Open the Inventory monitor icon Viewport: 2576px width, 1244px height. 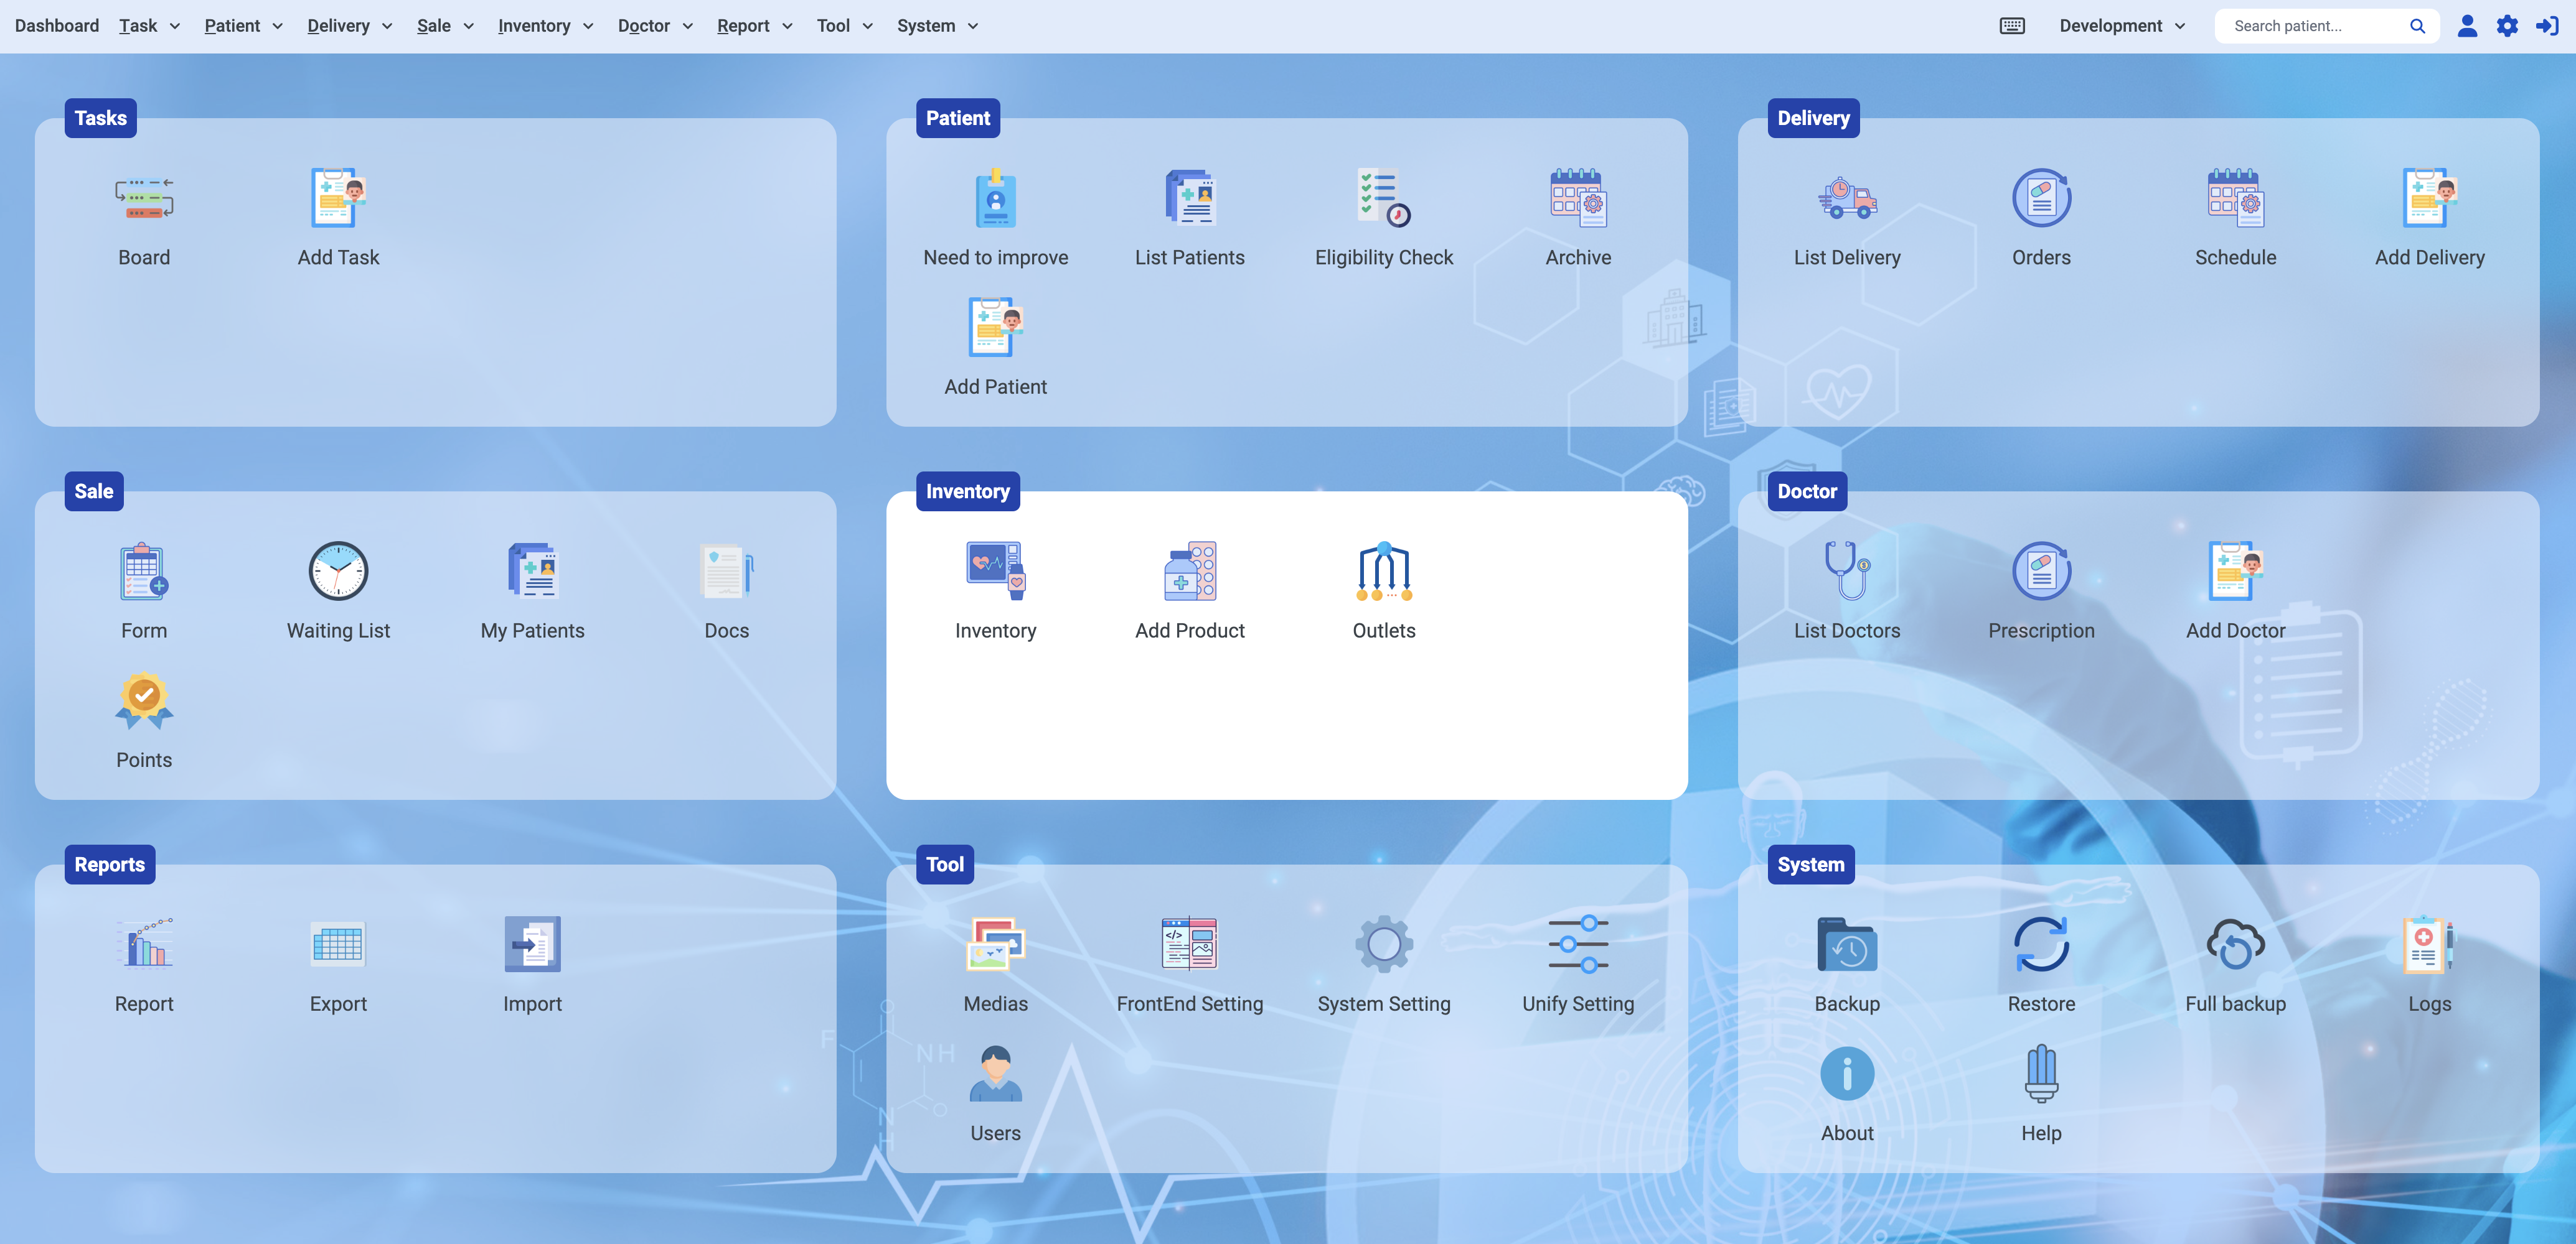[995, 572]
